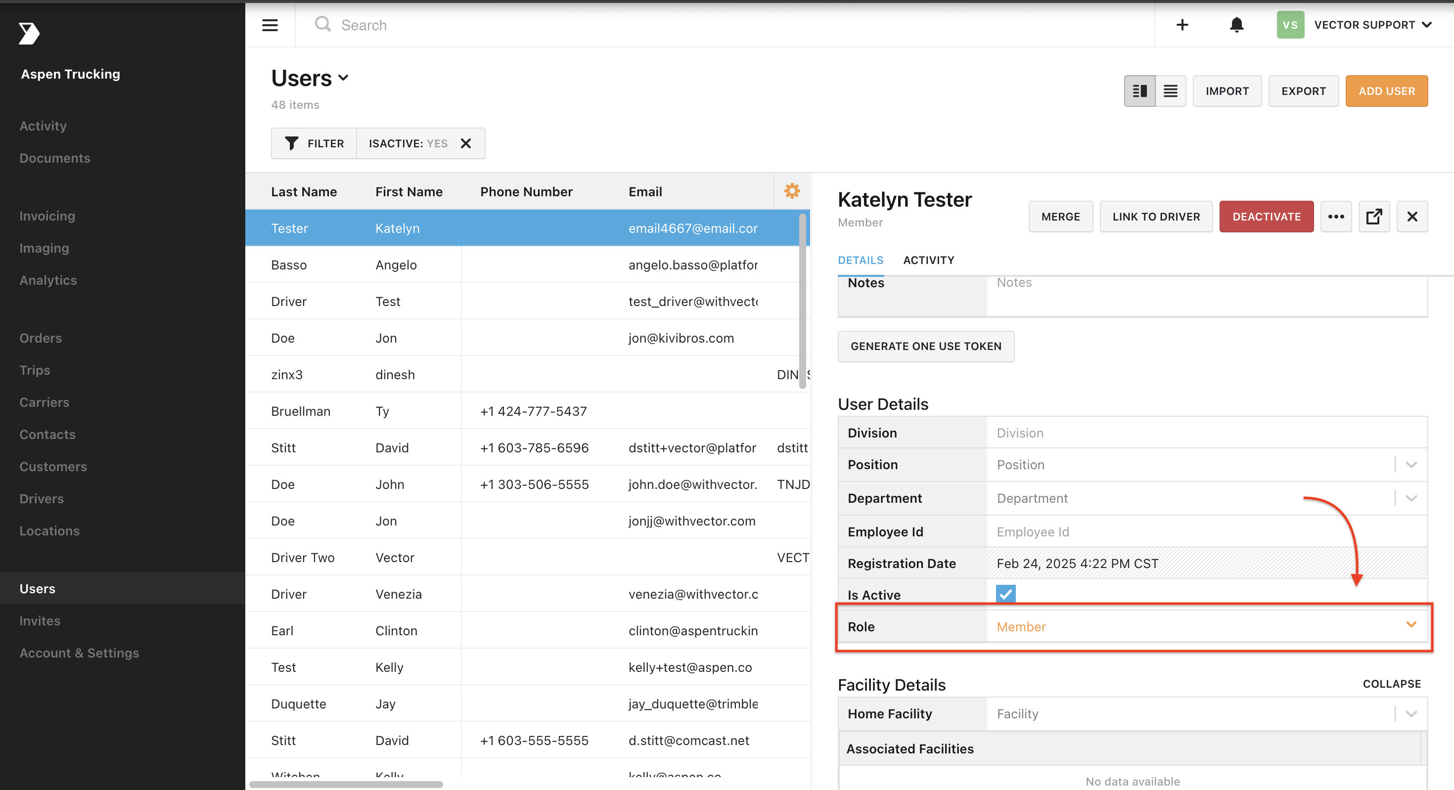
Task: Click jon@kivibros.com email cell
Action: tap(681, 338)
